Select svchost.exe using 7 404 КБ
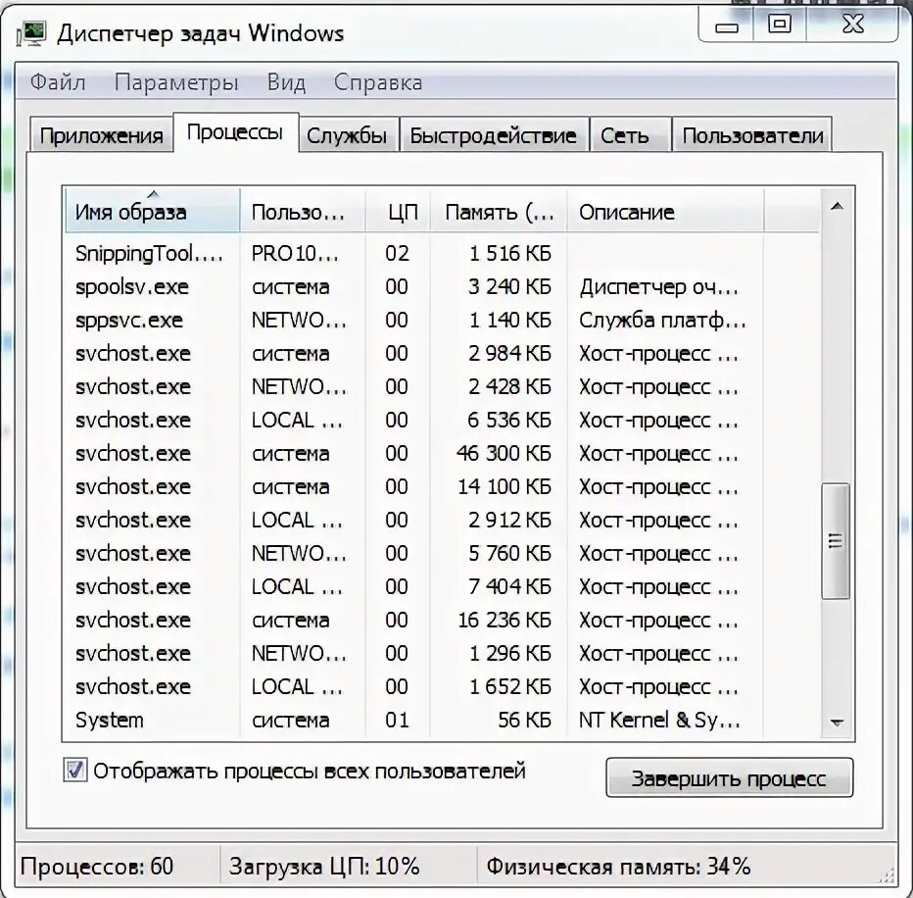Image resolution: width=913 pixels, height=898 pixels. pyautogui.click(x=442, y=586)
